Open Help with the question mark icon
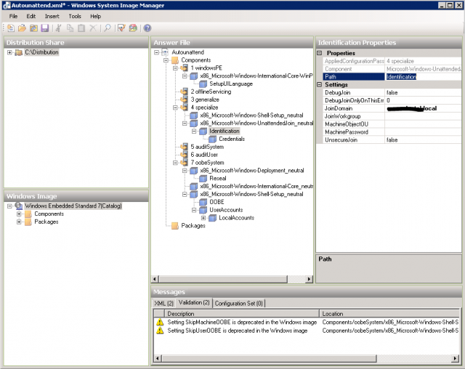Screen dimensions: 465x369 tap(147, 28)
